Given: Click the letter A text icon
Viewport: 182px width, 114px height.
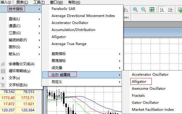Looking at the screenshot, I should (3, 78).
